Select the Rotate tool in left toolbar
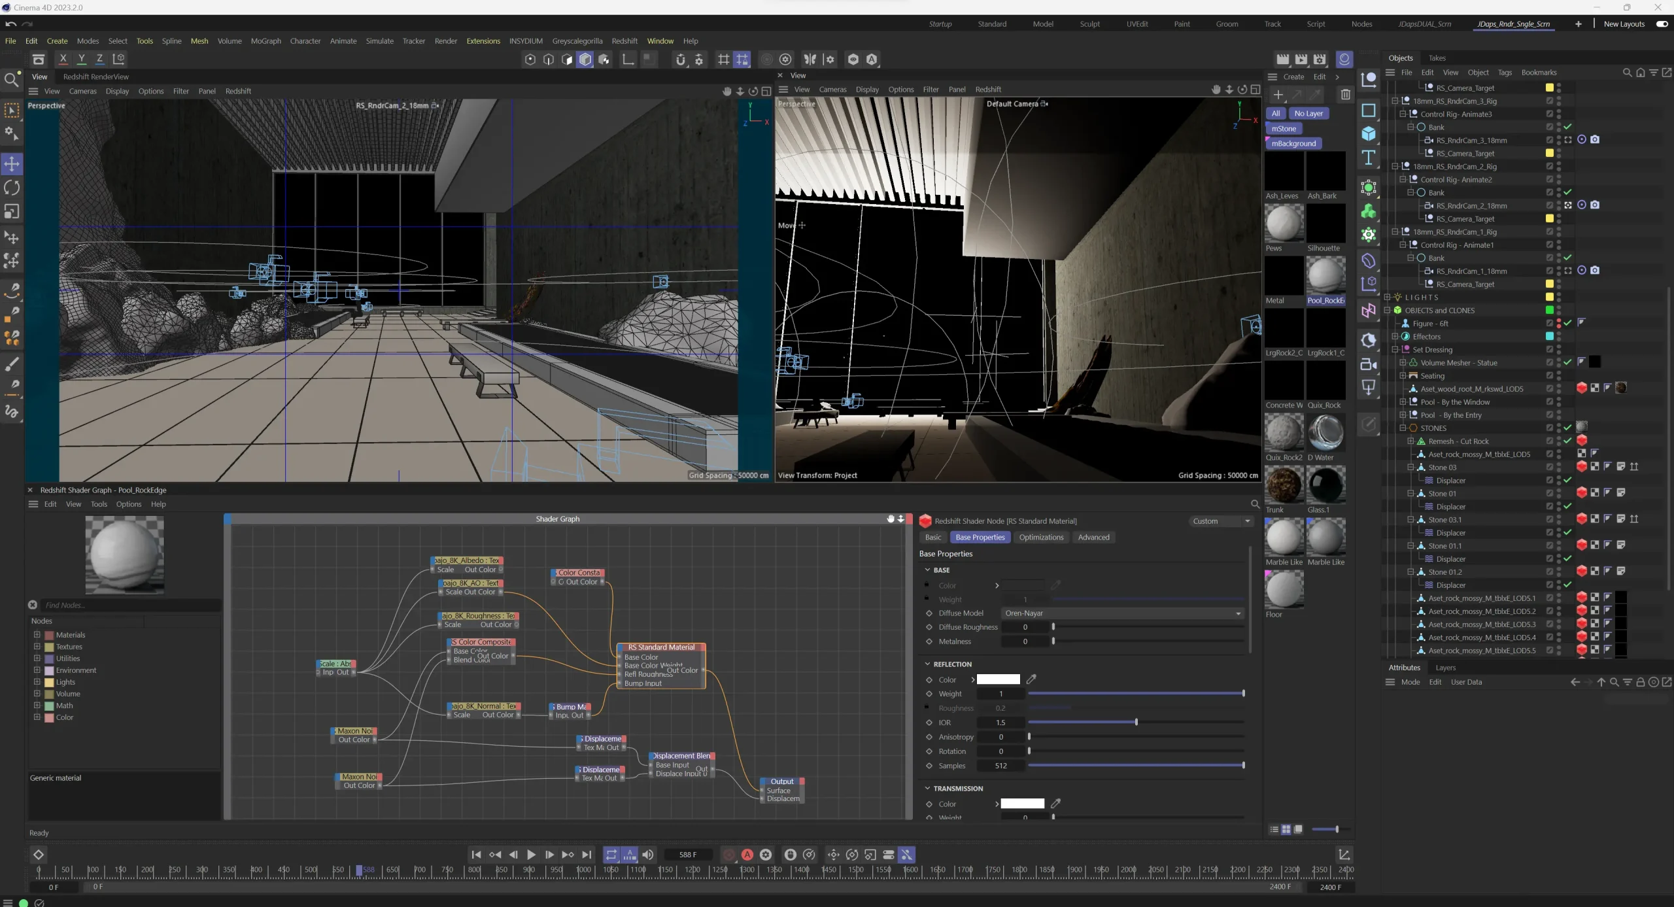Image resolution: width=1674 pixels, height=907 pixels. click(x=12, y=188)
